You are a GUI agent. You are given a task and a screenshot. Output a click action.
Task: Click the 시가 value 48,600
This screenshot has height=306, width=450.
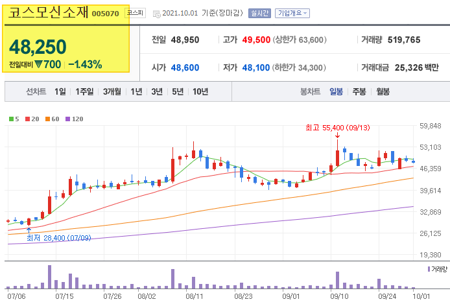185,67
